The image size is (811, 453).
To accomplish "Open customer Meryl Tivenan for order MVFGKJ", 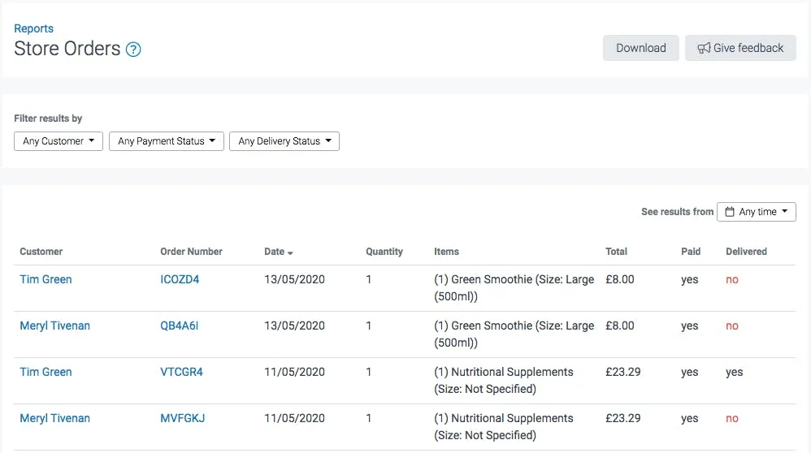I will point(54,418).
